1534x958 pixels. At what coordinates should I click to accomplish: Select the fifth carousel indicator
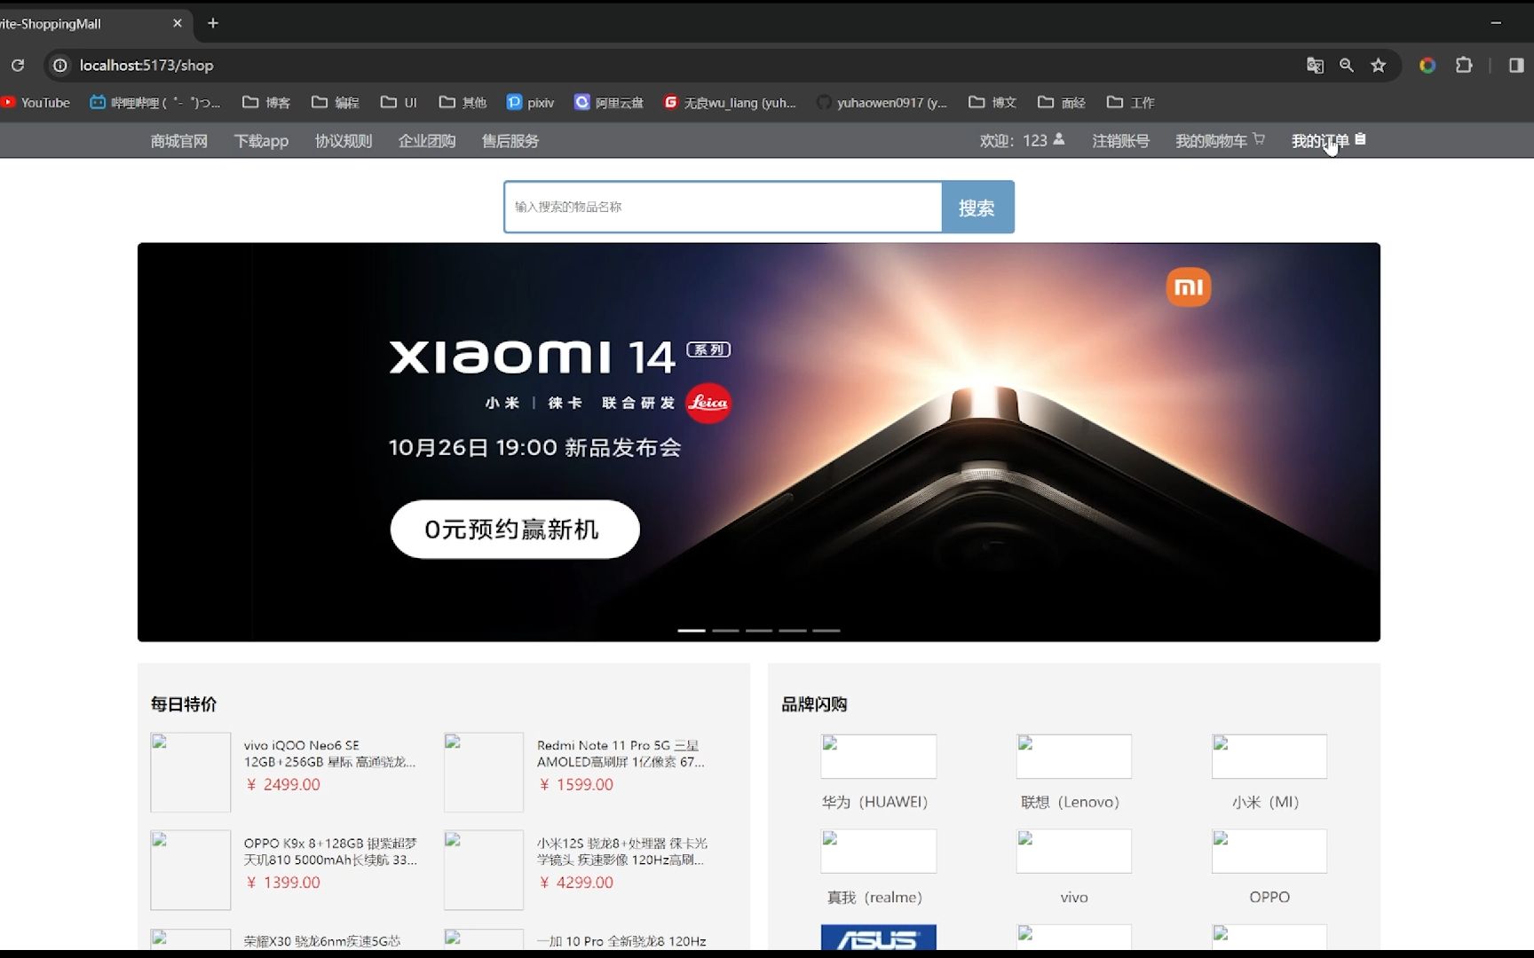click(x=826, y=630)
